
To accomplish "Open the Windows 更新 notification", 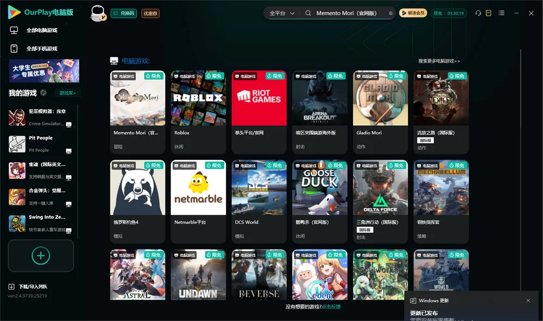I will pos(471,306).
